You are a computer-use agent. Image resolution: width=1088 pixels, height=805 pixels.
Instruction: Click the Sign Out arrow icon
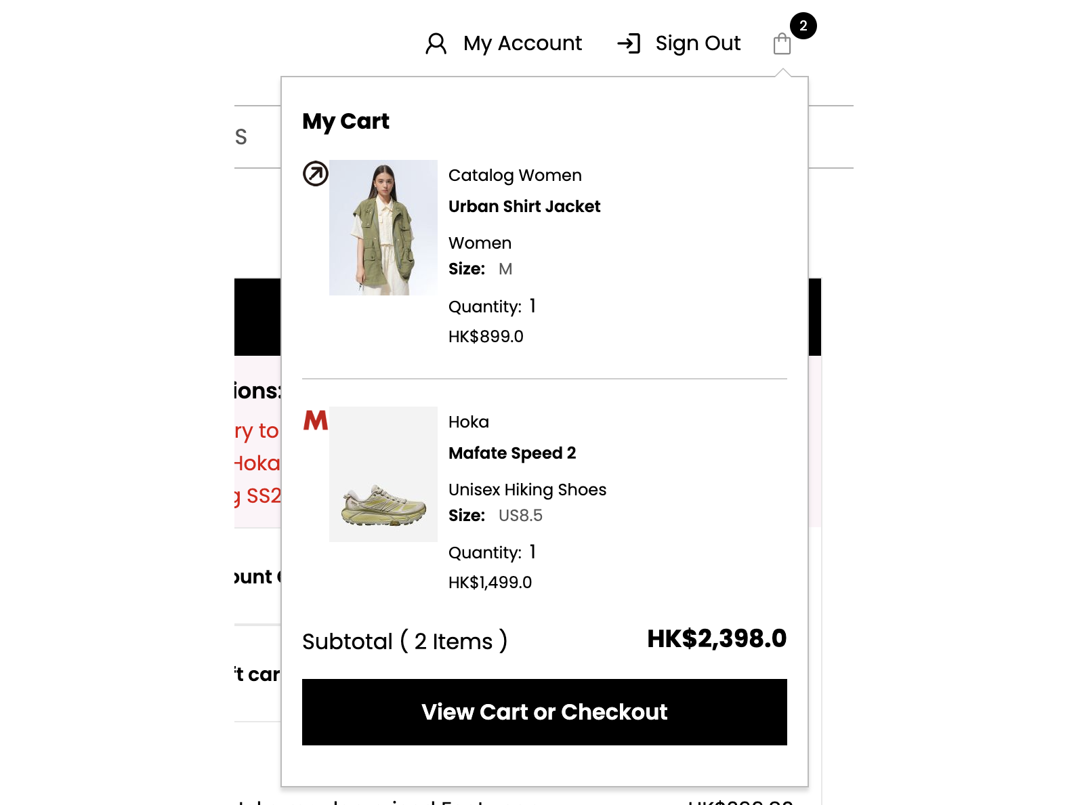click(x=629, y=43)
